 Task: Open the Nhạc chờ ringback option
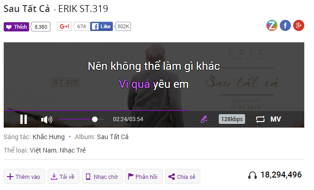pos(102,177)
